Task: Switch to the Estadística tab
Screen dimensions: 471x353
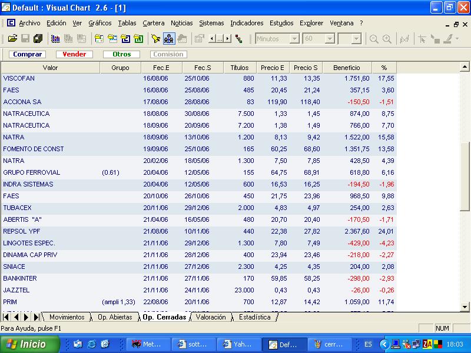Action: click(x=255, y=317)
